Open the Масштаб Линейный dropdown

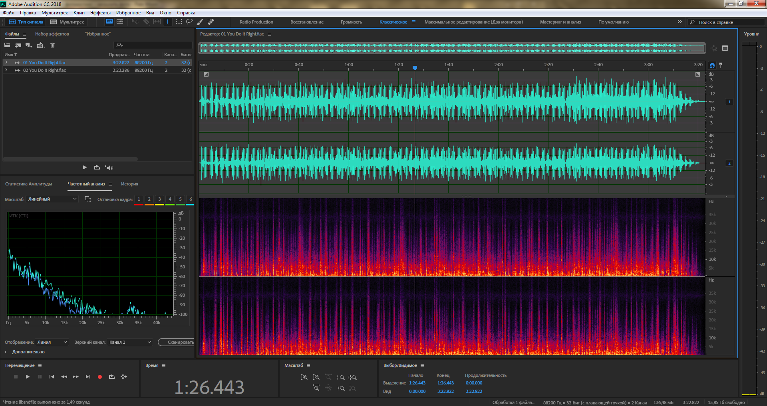[52, 199]
